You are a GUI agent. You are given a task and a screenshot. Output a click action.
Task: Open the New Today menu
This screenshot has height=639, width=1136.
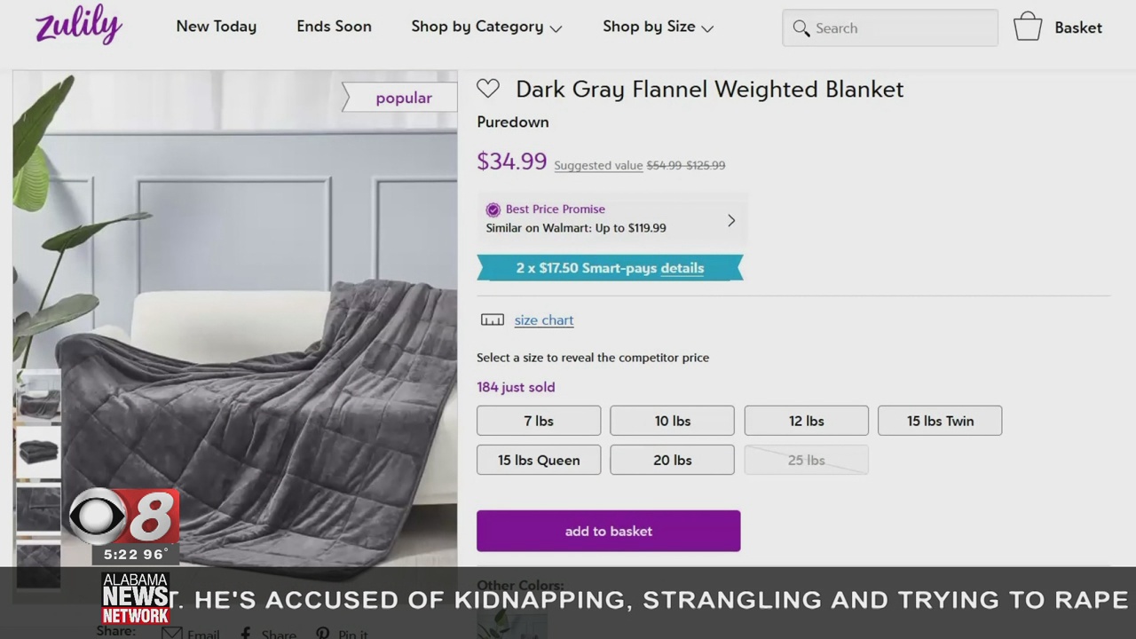click(217, 27)
